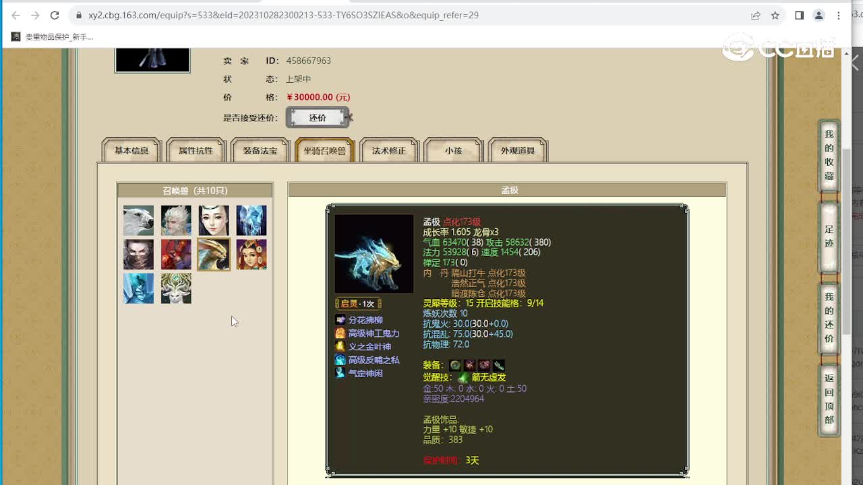Screen dimensions: 863x485
Task: Select the cyan ice warrior summon portrait
Action: click(138, 288)
